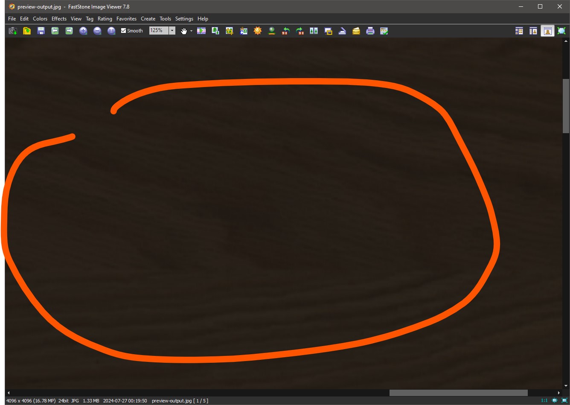Viewport: 570px width, 405px height.
Task: Click the Print icon in toolbar
Action: 370,31
